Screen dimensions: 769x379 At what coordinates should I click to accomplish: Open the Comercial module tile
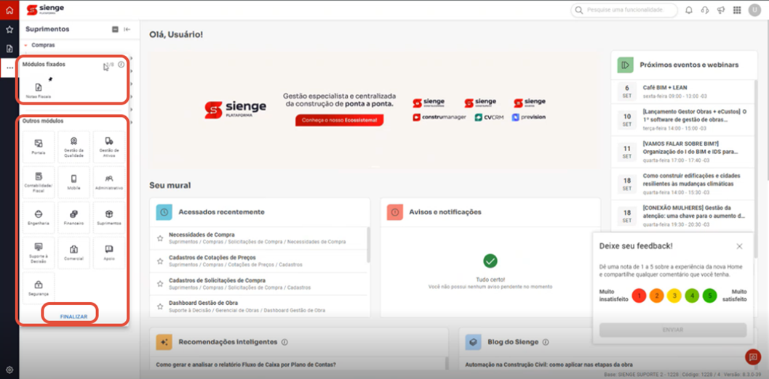pos(73,253)
